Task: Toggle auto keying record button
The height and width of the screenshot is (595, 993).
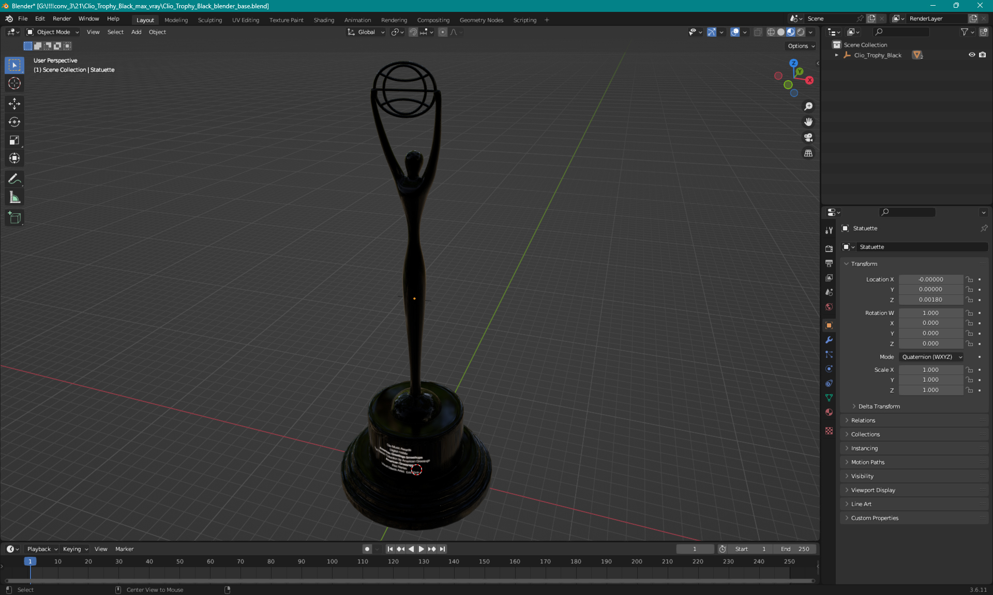Action: (x=367, y=549)
